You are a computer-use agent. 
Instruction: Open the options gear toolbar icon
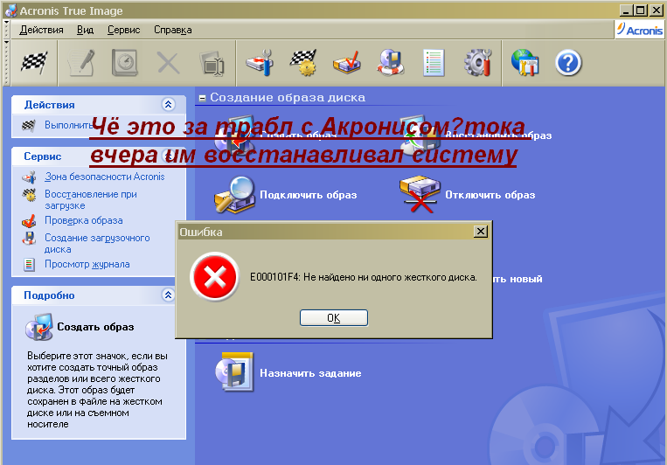tap(478, 63)
